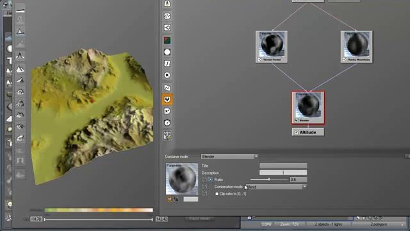Click the Ratio slider handle
This screenshot has width=410, height=231.
point(269,180)
